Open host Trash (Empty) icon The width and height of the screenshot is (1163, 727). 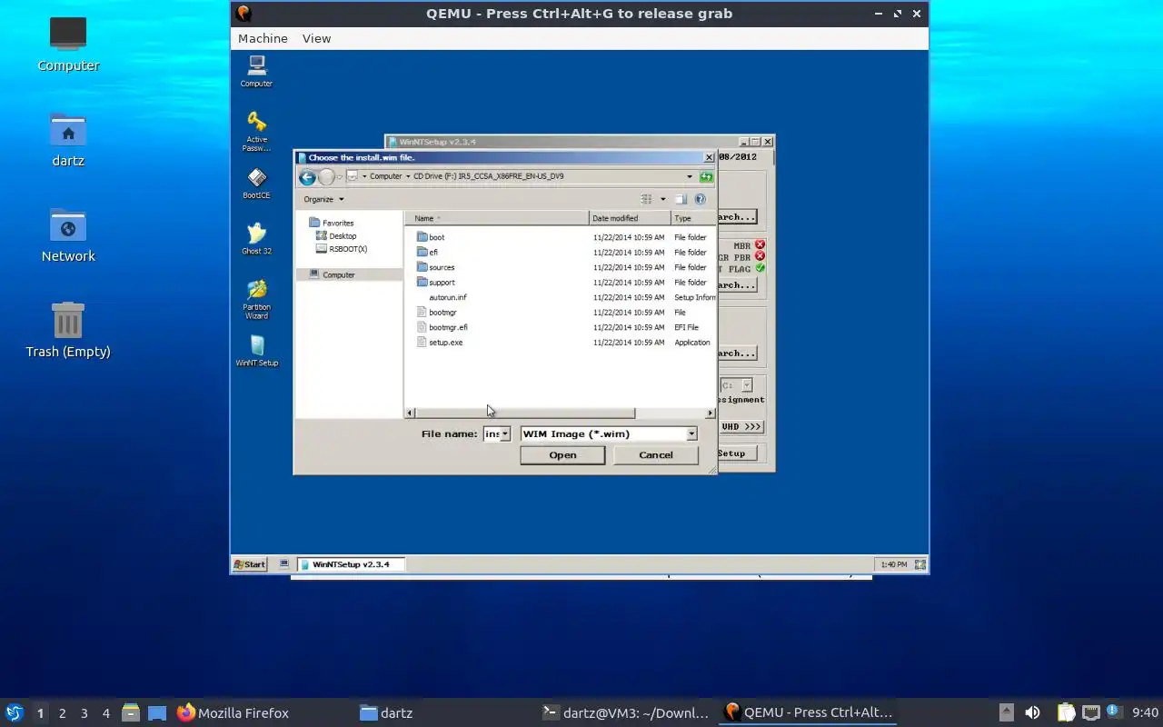[x=68, y=330]
